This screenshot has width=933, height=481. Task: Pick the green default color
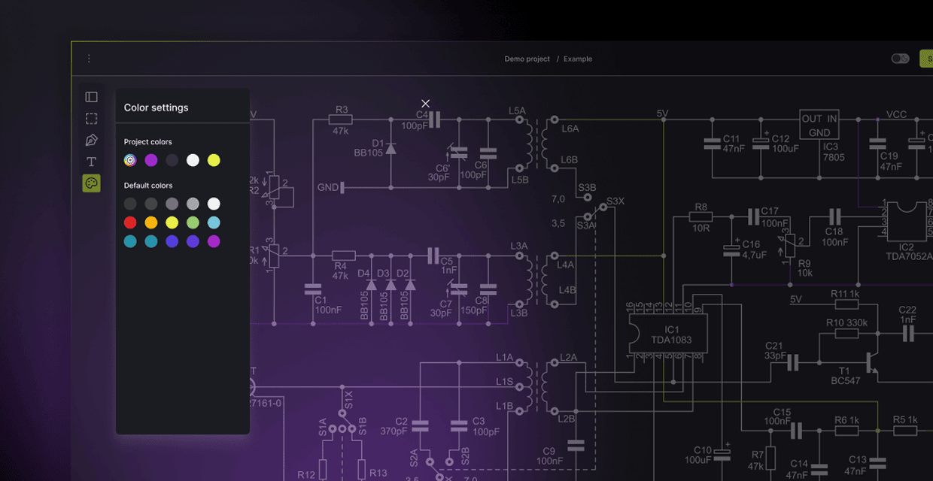click(193, 222)
